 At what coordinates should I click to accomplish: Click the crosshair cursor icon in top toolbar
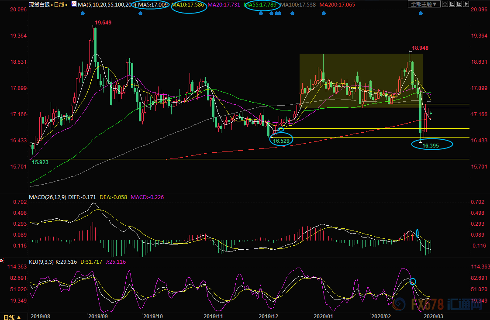pyautogui.click(x=445, y=4)
